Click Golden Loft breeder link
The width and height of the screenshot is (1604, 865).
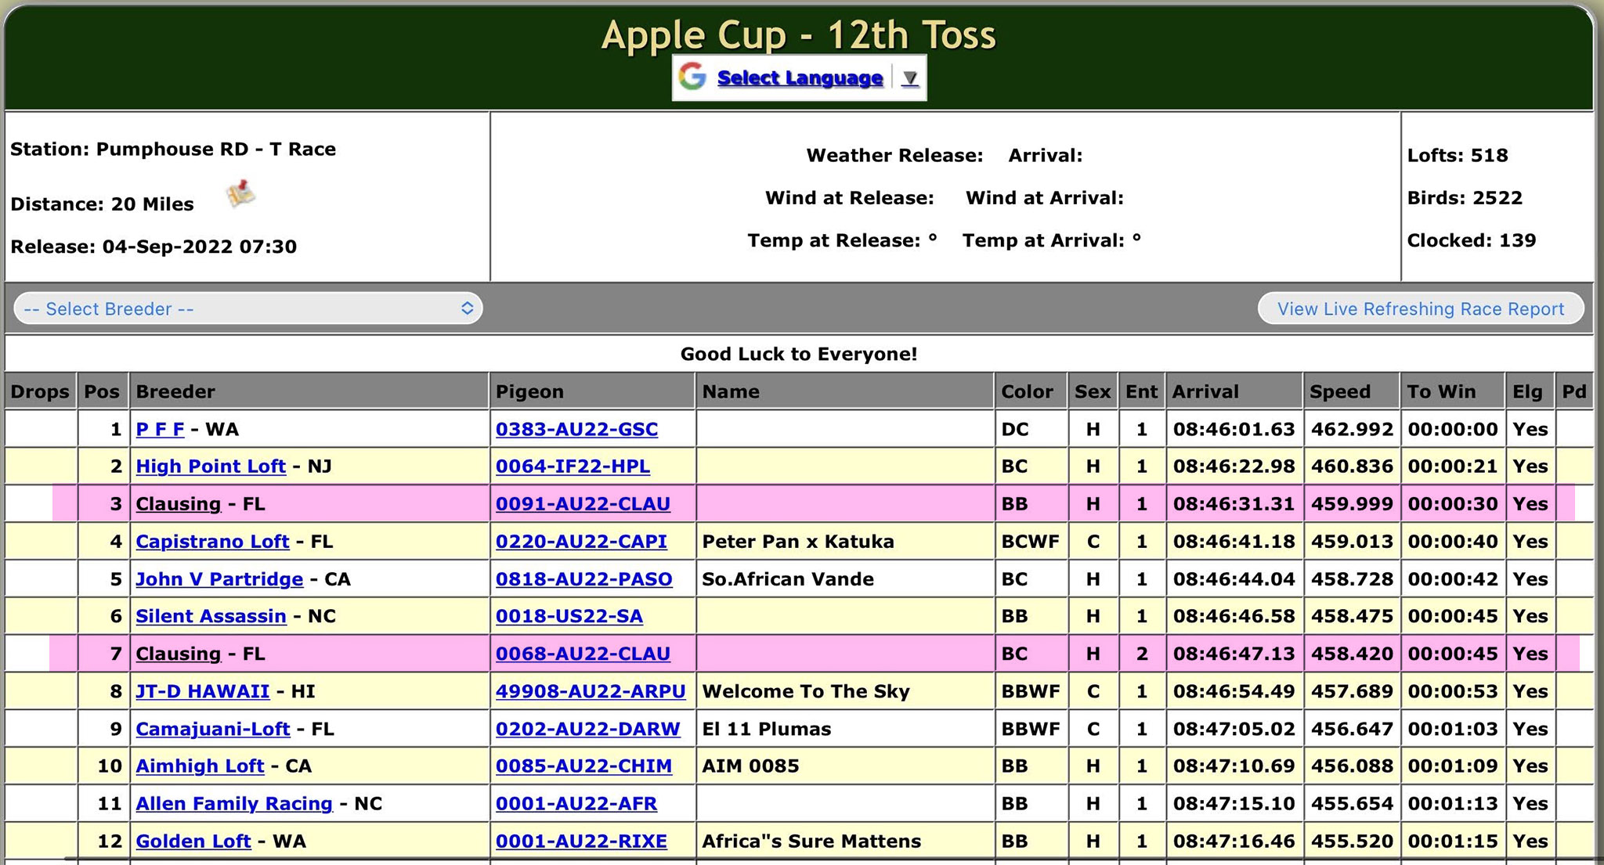point(193,842)
